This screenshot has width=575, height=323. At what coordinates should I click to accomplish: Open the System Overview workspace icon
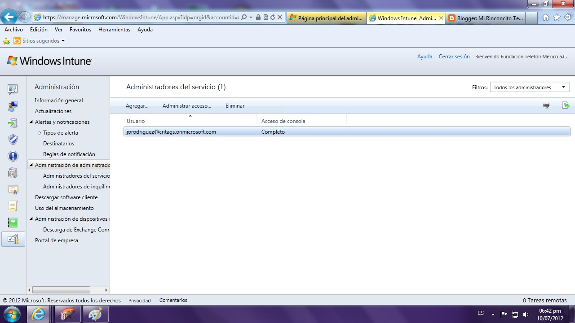[x=13, y=89]
